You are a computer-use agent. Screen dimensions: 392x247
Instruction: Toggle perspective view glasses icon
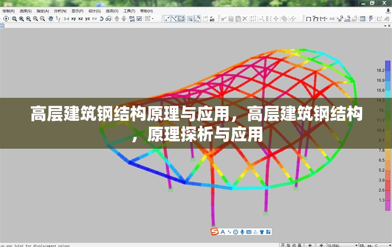click(108, 19)
